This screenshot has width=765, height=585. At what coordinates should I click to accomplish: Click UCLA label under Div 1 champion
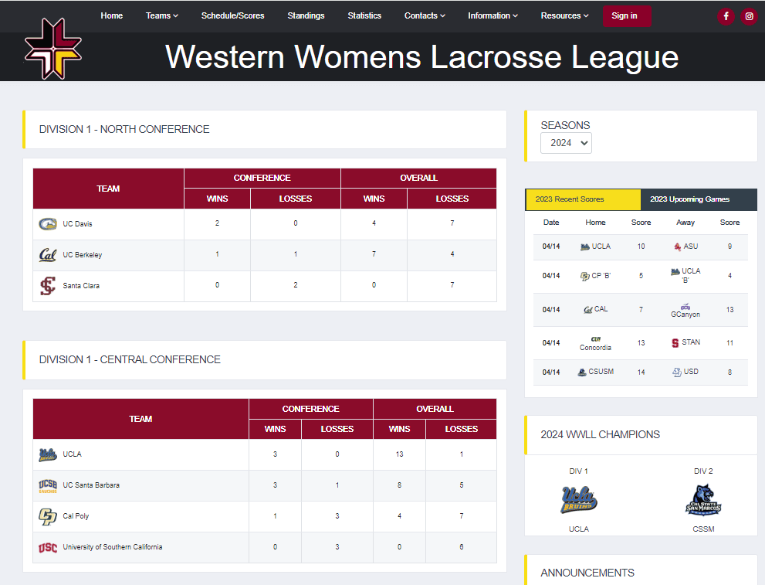pos(579,529)
